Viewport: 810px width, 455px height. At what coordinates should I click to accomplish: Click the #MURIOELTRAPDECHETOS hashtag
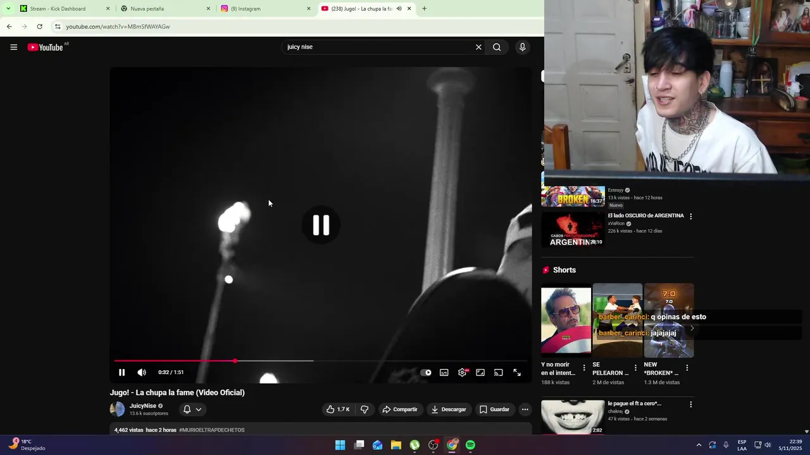(212, 430)
